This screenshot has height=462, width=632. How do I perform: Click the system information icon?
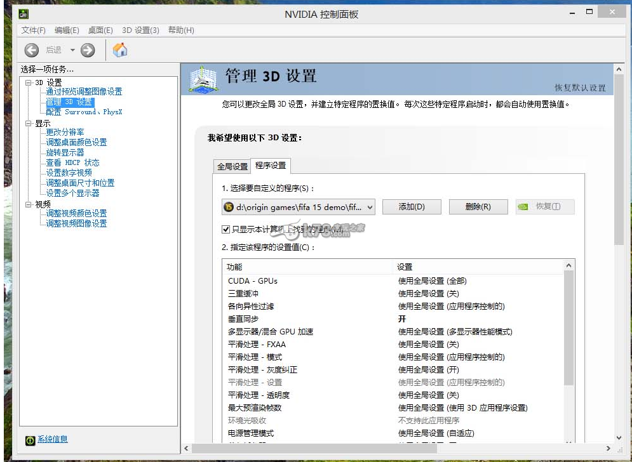click(x=30, y=440)
